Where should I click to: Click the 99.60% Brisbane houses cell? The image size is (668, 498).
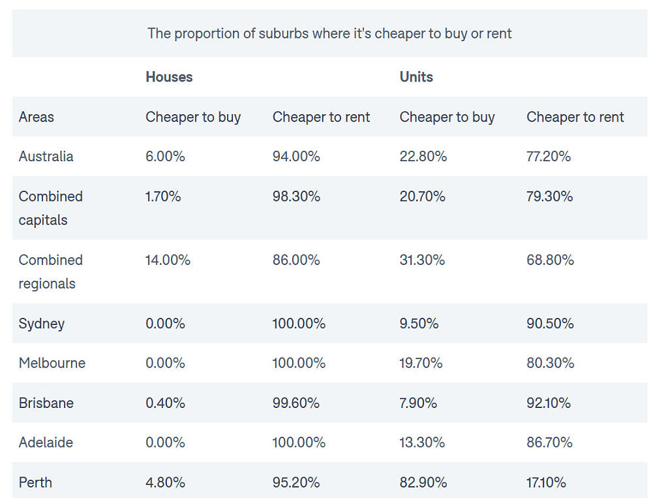(296, 403)
